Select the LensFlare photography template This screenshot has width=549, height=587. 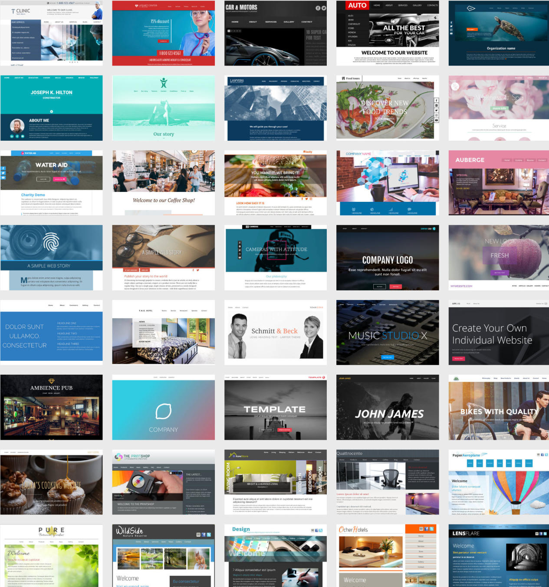(x=499, y=556)
